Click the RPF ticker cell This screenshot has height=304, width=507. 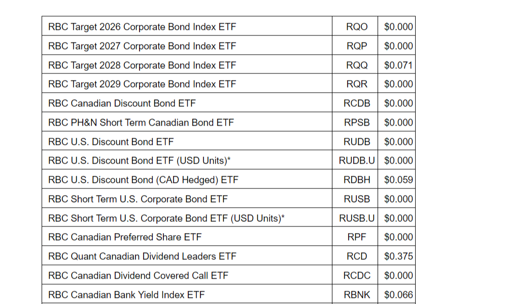[x=357, y=237]
